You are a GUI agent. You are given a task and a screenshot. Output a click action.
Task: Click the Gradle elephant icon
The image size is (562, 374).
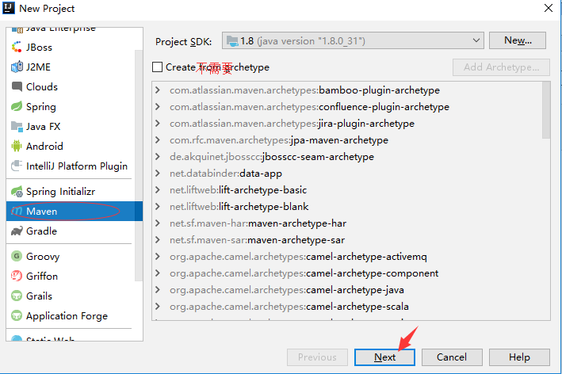(x=17, y=231)
